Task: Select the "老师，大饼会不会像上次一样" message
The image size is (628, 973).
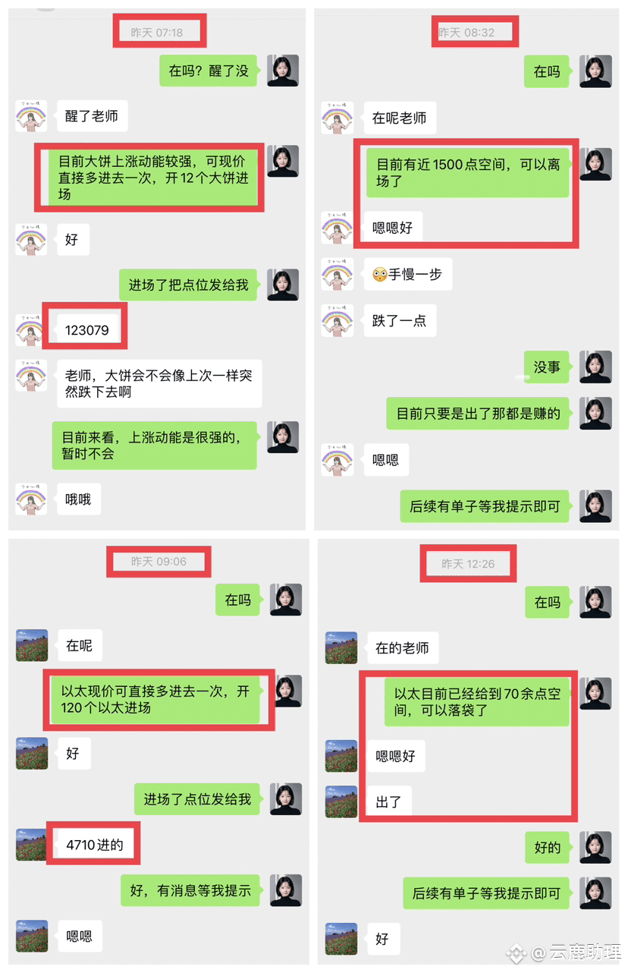Action: [159, 383]
